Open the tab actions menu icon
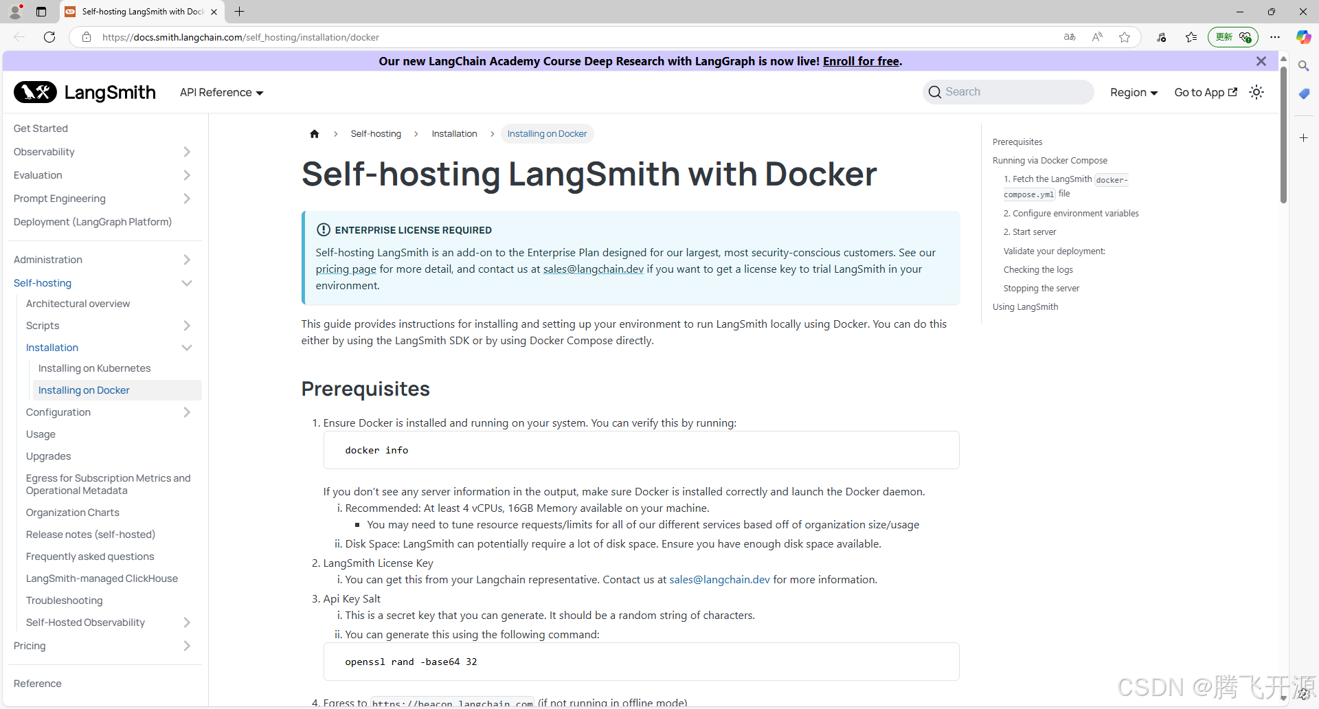Screen dimensions: 1319x709 (x=41, y=12)
